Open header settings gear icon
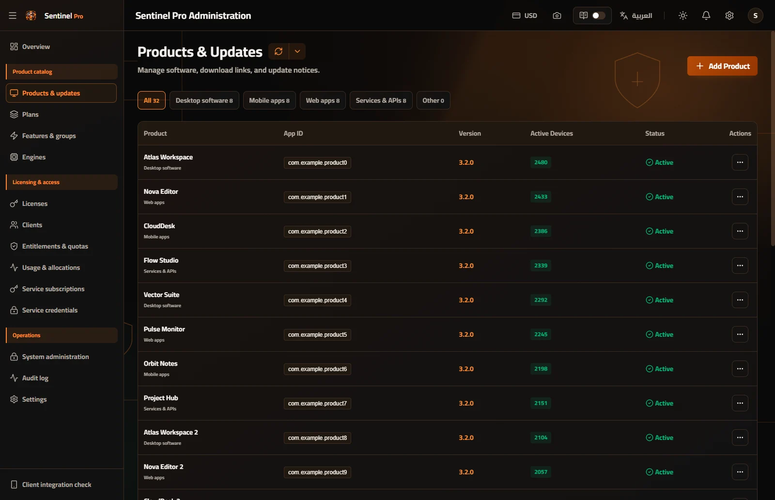Image resolution: width=775 pixels, height=500 pixels. click(x=729, y=16)
